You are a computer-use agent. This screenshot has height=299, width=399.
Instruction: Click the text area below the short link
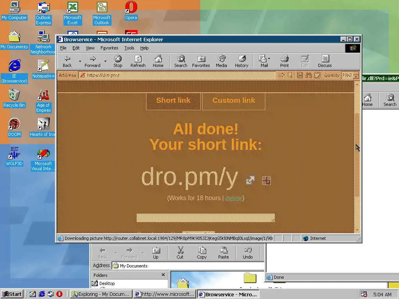206,218
